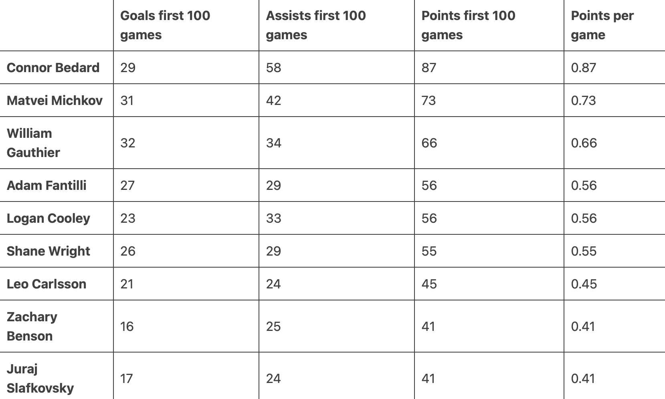Viewport: 665px width, 399px height.
Task: Select Leo Carlsson's 45 points cell
Action: tap(429, 284)
